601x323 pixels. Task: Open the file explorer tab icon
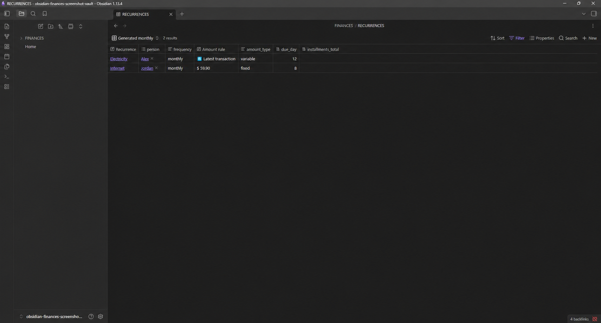coord(21,14)
